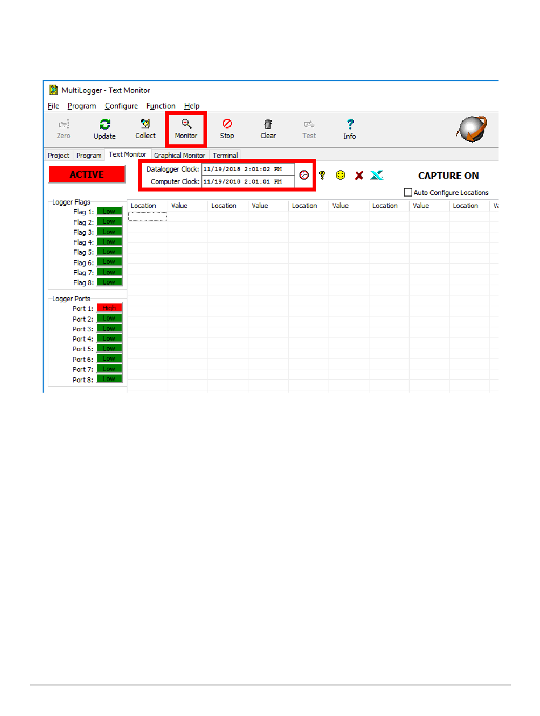540x716 pixels.
Task: Click the red clock sync icon
Action: pos(304,176)
